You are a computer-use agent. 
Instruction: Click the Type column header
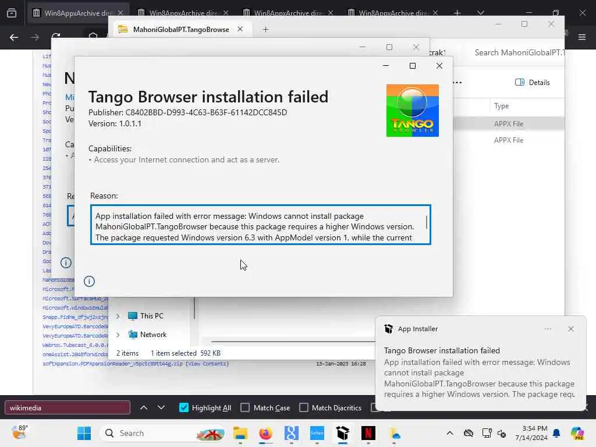click(x=501, y=106)
